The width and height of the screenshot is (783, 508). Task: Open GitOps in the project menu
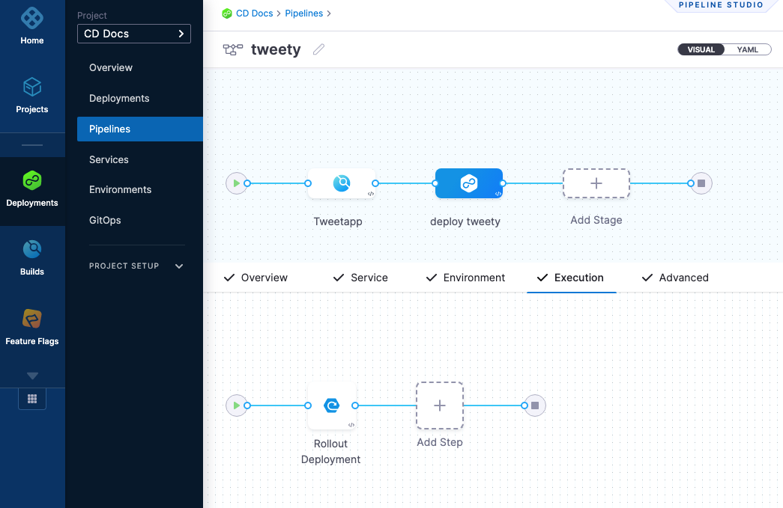[105, 220]
